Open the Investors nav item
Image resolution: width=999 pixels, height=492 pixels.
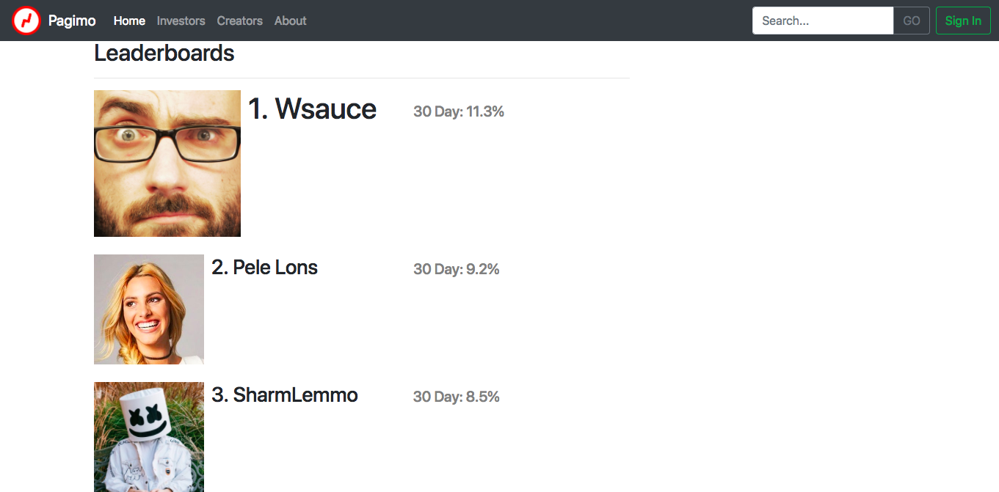[x=181, y=21]
